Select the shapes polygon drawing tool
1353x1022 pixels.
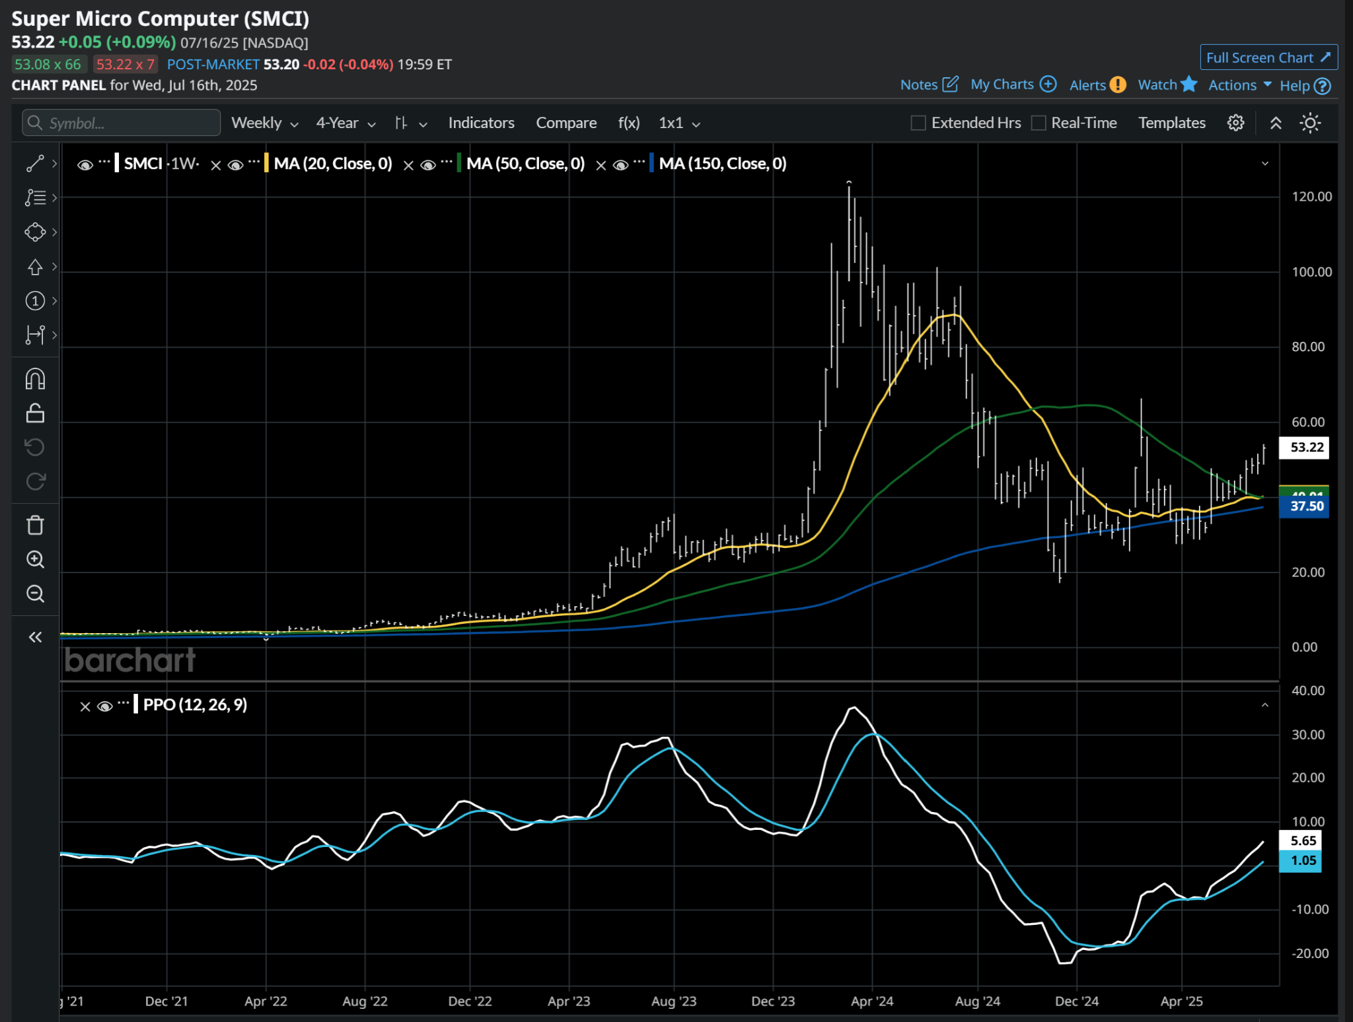coord(34,232)
